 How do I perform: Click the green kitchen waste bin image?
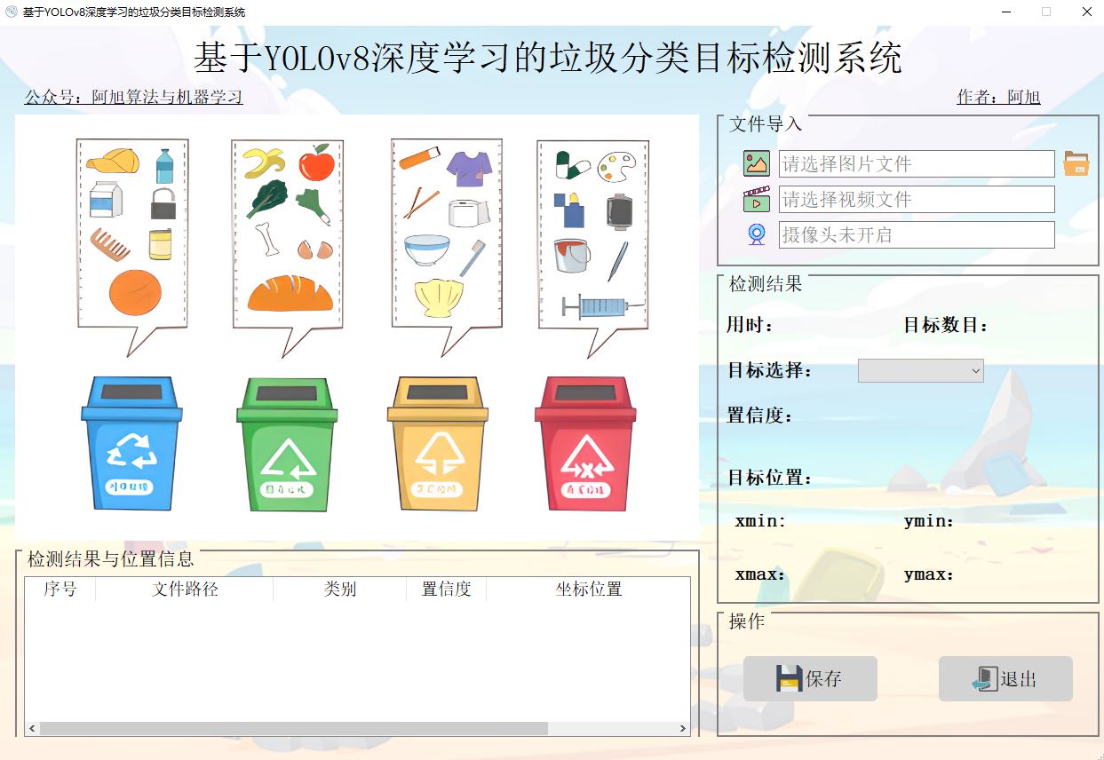click(x=287, y=443)
